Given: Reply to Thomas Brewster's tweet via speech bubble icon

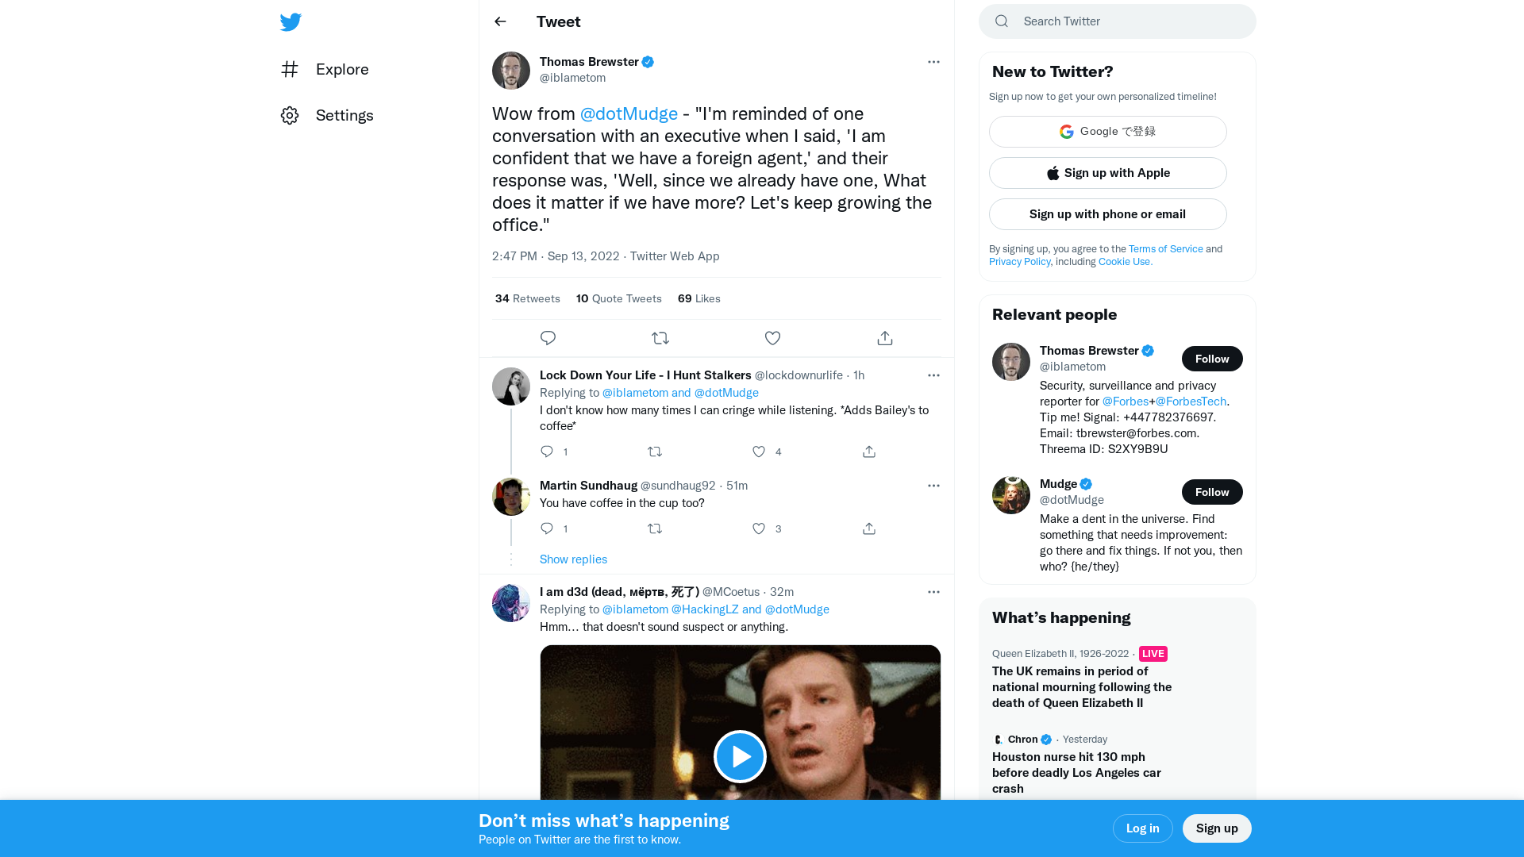Looking at the screenshot, I should point(548,337).
